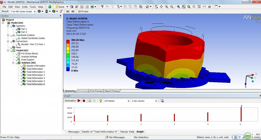Select Bonded - Part 2 To Part 1
This screenshot has height=140, width=261.
click(x=33, y=44)
